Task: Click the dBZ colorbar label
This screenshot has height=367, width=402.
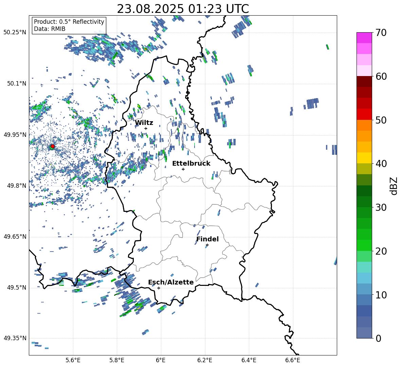Action: [394, 186]
